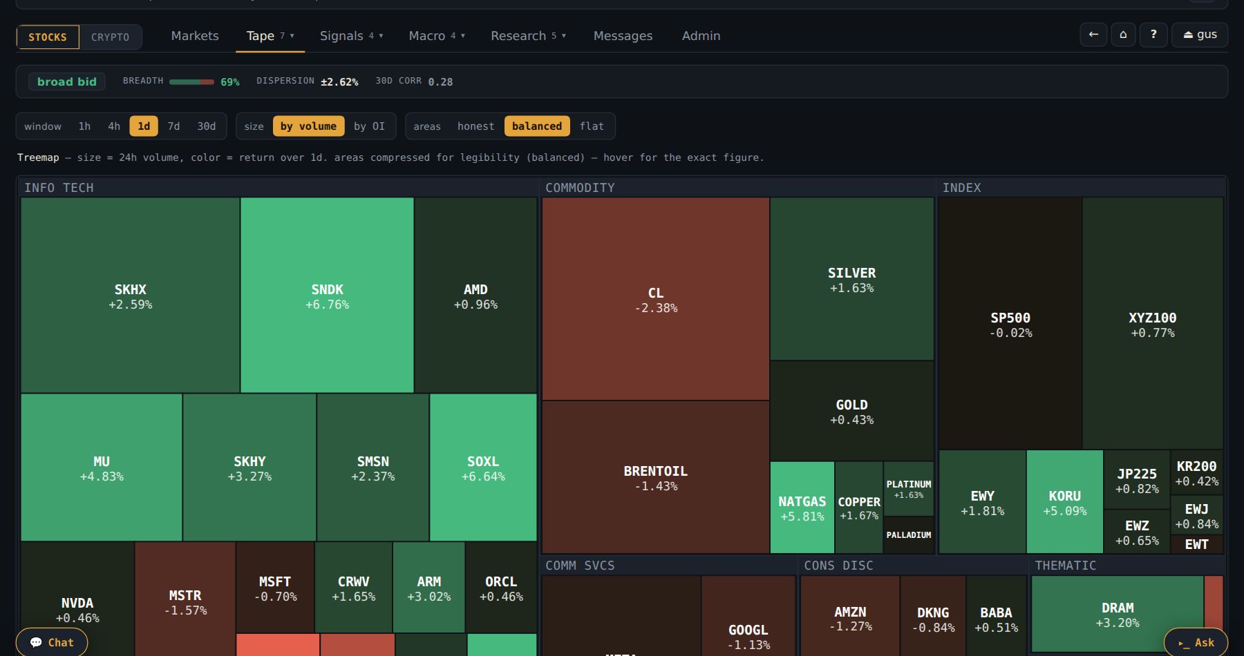Select the SNDK +6.76% tile
Screen dimensions: 1244x656
pyautogui.click(x=327, y=296)
